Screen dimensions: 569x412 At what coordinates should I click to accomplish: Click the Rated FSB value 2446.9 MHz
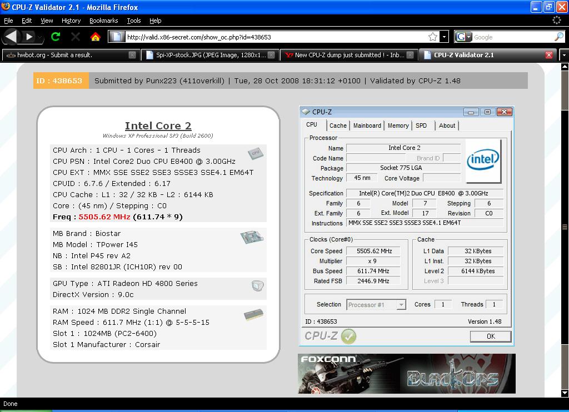[x=374, y=281]
